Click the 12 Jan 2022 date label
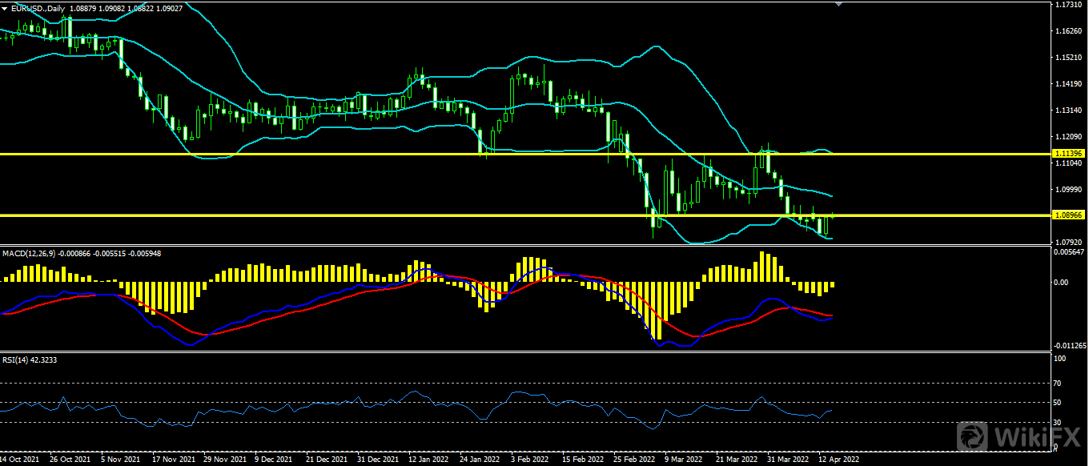The height and width of the screenshot is (466, 1089). pos(428,460)
